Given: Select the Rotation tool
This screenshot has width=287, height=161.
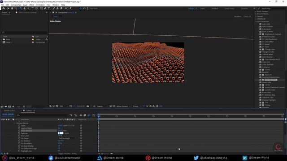Looking at the screenshot, I should [x=33, y=8].
